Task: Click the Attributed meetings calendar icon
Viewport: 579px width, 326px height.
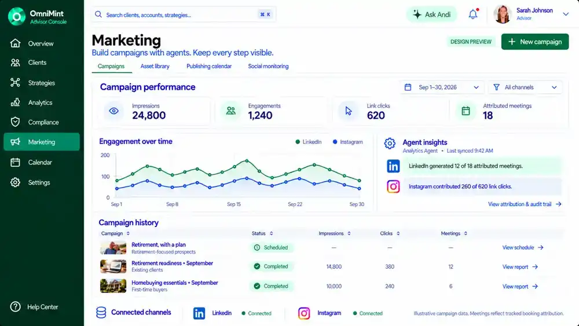Action: click(x=466, y=111)
